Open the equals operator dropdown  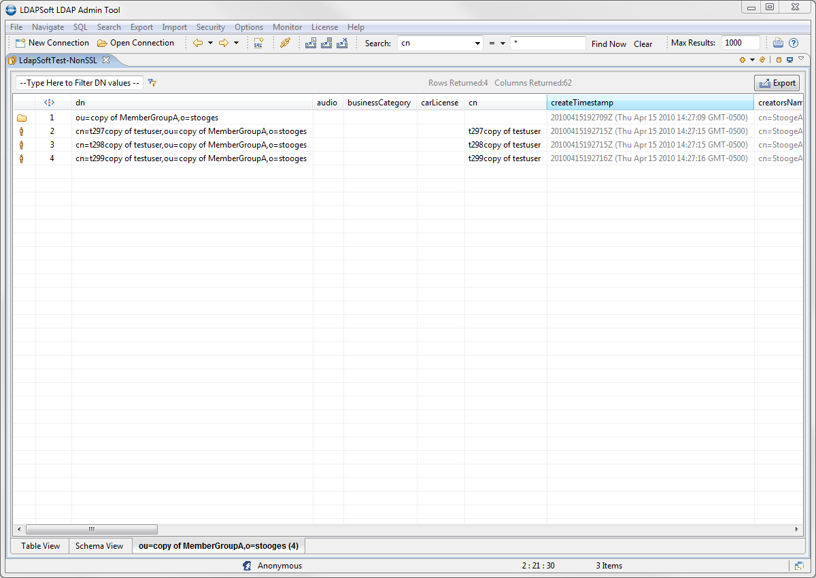point(503,44)
